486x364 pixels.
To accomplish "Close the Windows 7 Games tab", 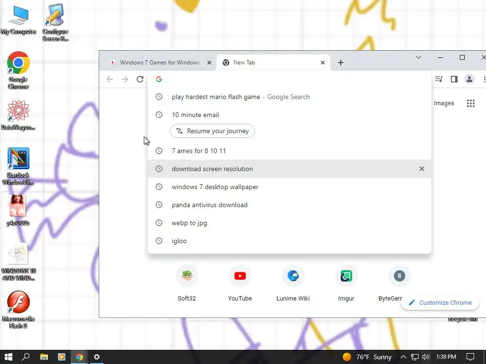I will tap(209, 63).
